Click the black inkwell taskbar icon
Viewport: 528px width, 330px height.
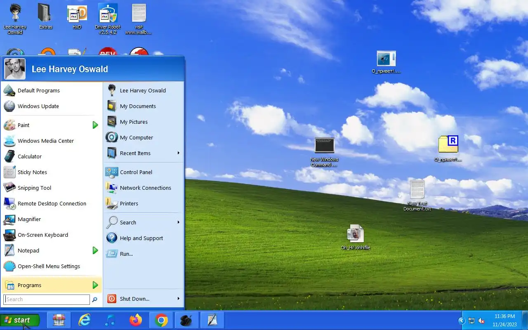click(187, 320)
